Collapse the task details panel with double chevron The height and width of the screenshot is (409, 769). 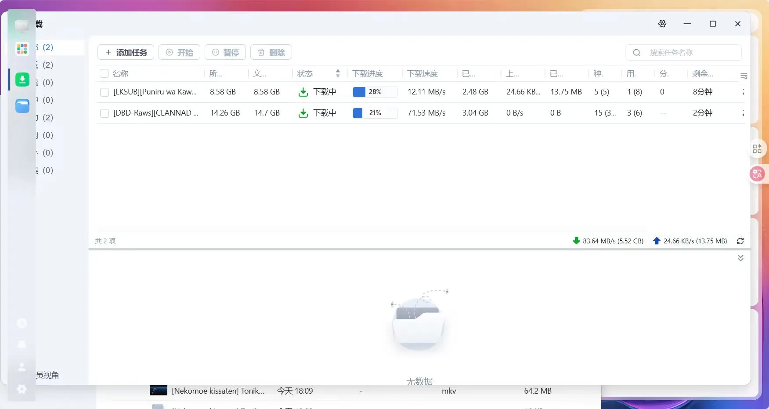740,258
